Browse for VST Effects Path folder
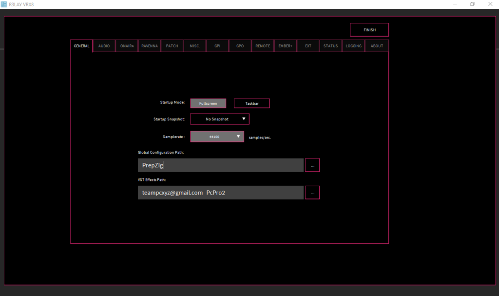This screenshot has width=499, height=296. coord(312,193)
